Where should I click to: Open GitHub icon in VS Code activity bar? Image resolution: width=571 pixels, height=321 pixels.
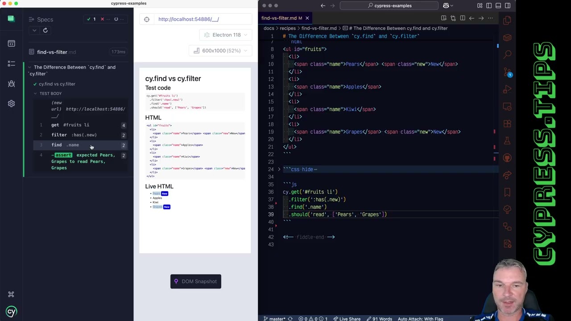click(x=507, y=158)
